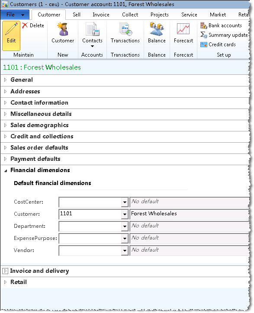Click the 1101 : Forest Wholesales heading
The image size is (254, 313).
pyautogui.click(x=42, y=67)
